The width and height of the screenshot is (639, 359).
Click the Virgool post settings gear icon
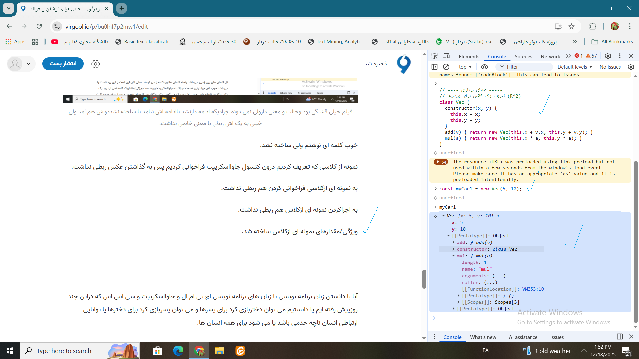click(96, 64)
